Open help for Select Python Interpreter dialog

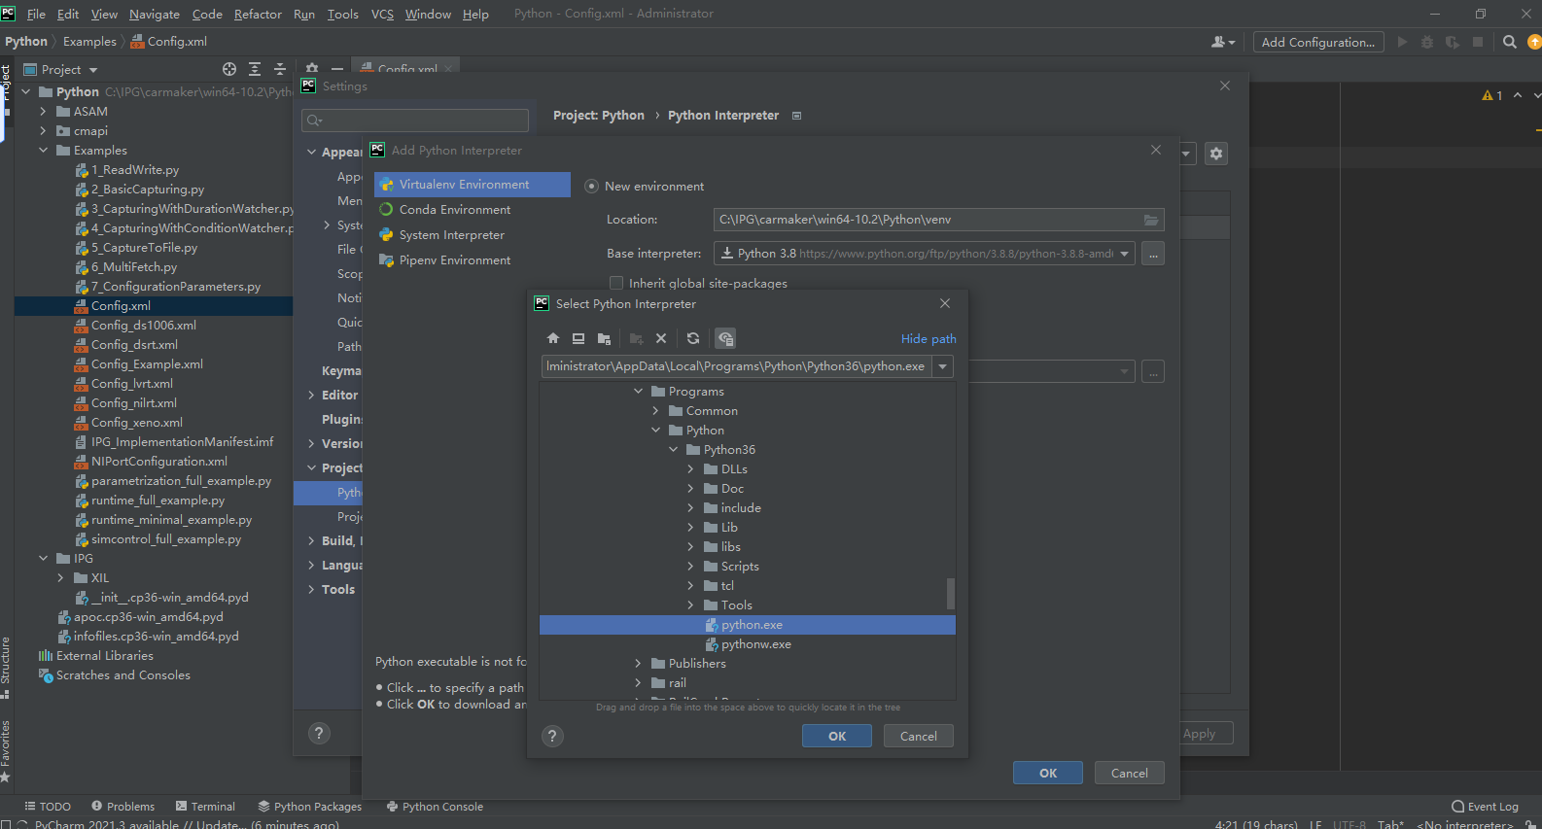point(552,736)
